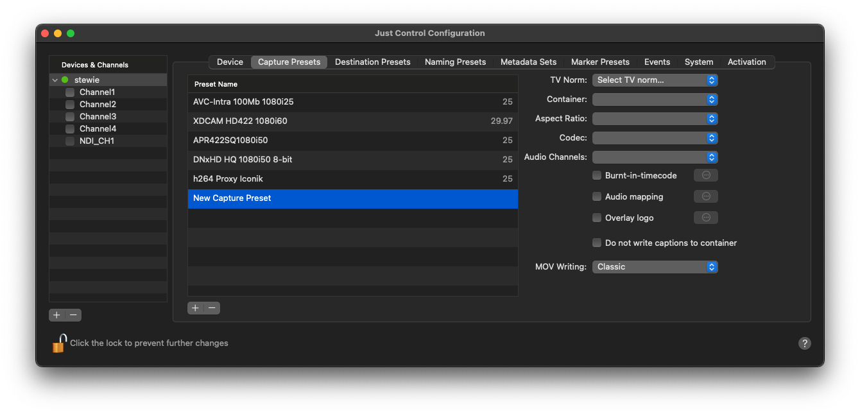
Task: Select the Channel1 tree item label
Action: click(97, 92)
